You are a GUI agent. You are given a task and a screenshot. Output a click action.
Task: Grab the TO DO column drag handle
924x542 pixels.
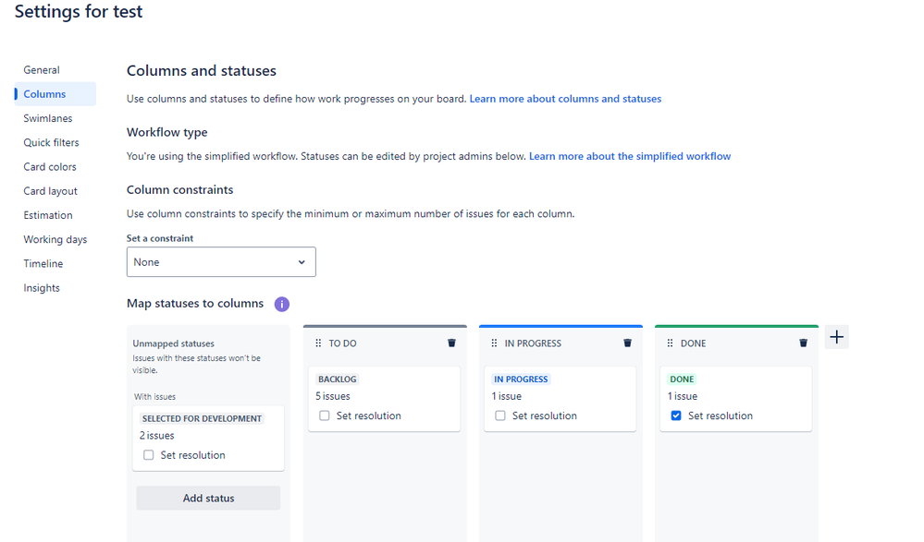[319, 343]
